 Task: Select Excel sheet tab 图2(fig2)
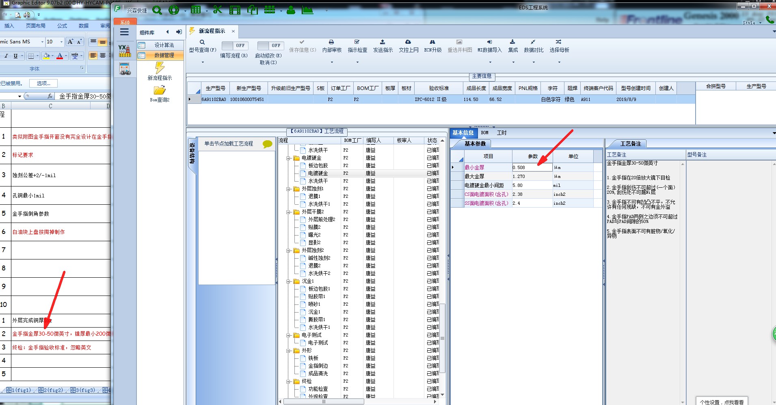pyautogui.click(x=51, y=390)
